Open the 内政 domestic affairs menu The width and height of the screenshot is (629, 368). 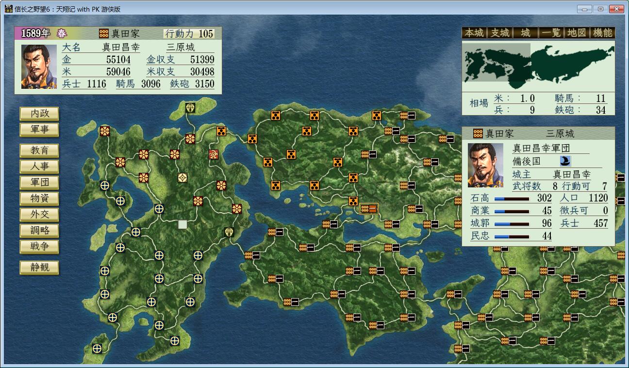(x=39, y=114)
